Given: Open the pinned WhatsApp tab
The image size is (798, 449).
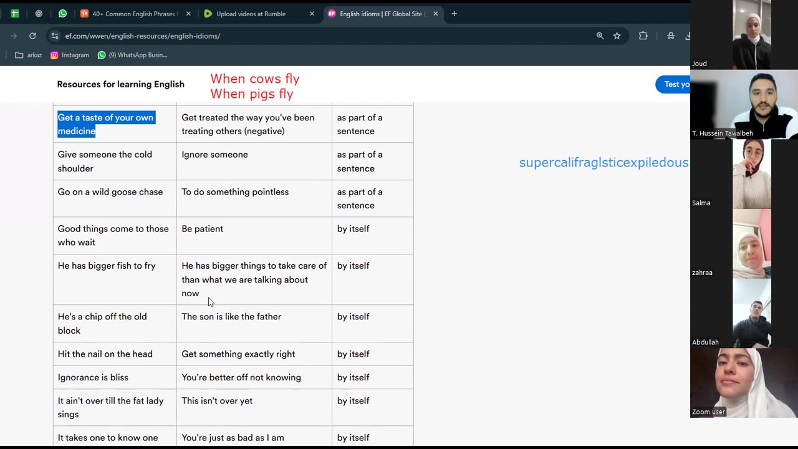Looking at the screenshot, I should coord(62,13).
